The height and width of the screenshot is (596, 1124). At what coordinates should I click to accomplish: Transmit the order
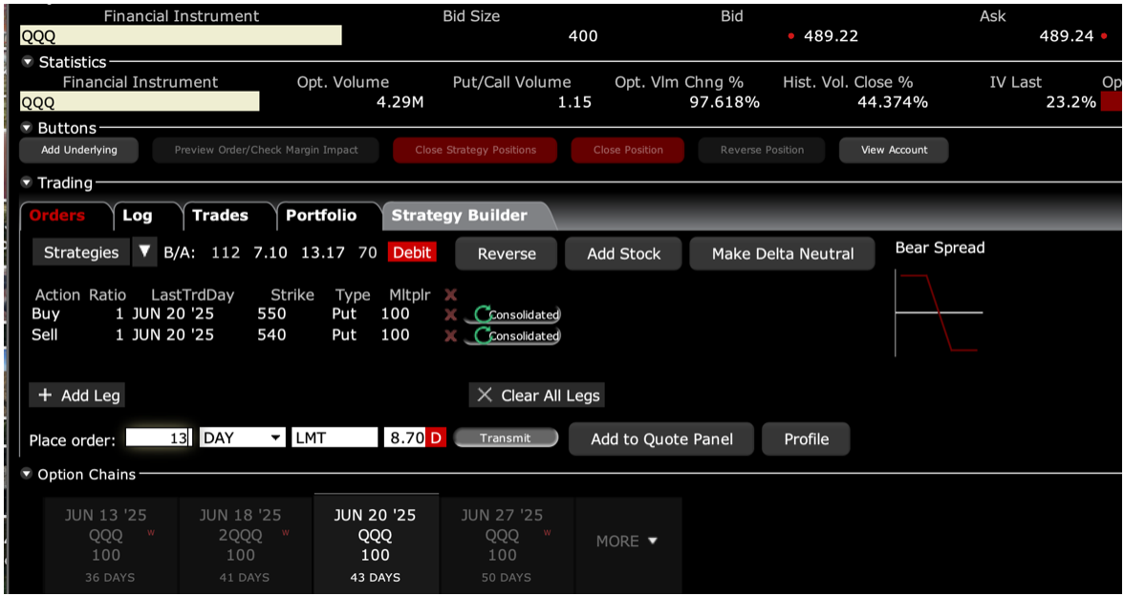507,438
